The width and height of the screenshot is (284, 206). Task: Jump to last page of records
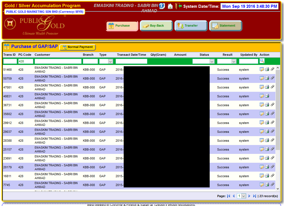(255, 196)
